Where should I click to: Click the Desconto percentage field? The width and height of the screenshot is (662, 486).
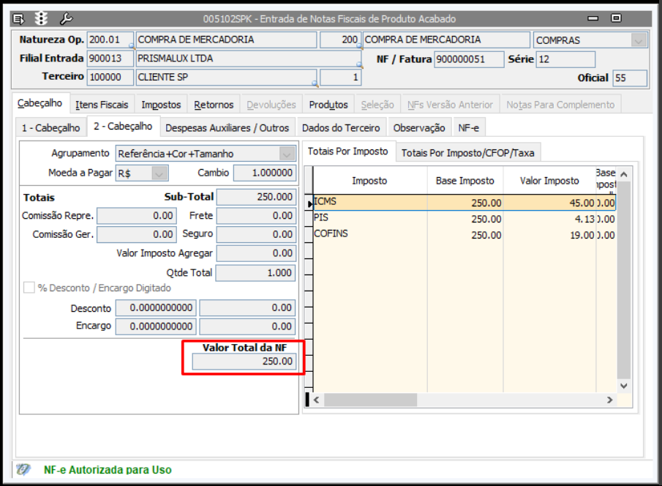coord(156,307)
